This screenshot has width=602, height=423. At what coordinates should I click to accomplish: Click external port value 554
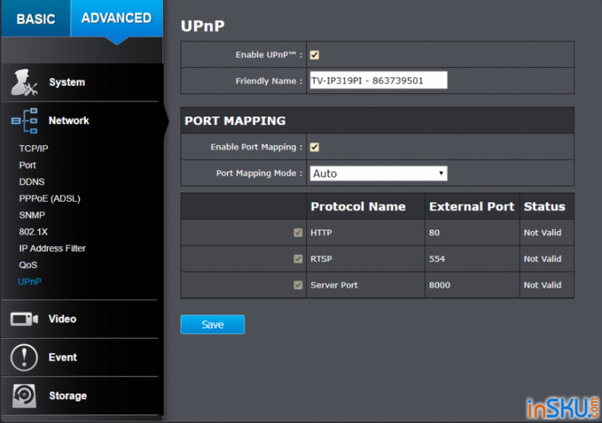pos(437,259)
